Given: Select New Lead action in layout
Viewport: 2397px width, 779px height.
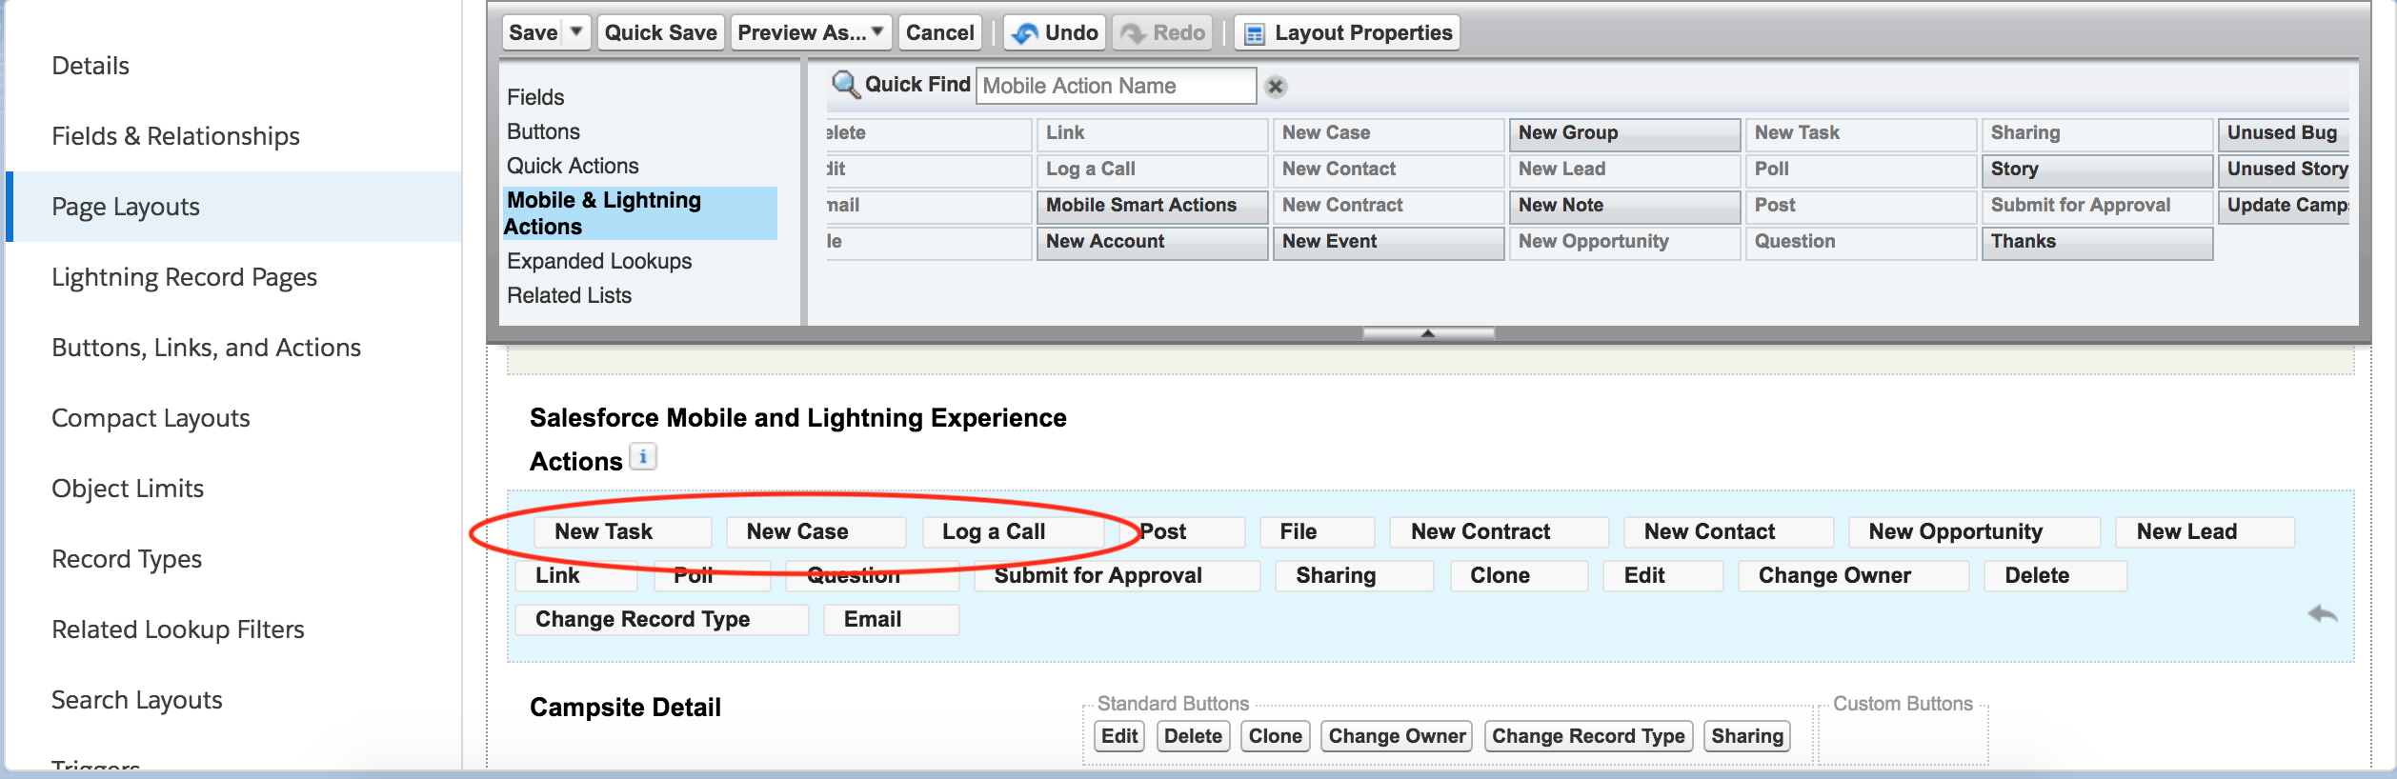Looking at the screenshot, I should point(2205,532).
